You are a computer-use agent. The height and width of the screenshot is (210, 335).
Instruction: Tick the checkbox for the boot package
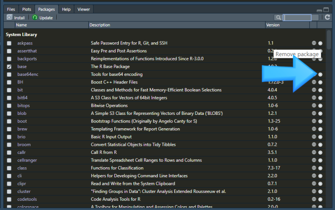(x=9, y=122)
